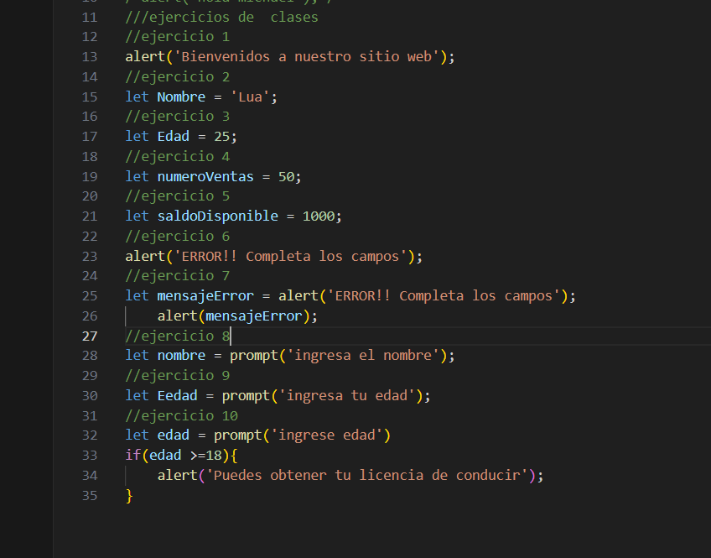
Task: Place cursor on the if(edad >=18) condition
Action: pyautogui.click(x=181, y=455)
